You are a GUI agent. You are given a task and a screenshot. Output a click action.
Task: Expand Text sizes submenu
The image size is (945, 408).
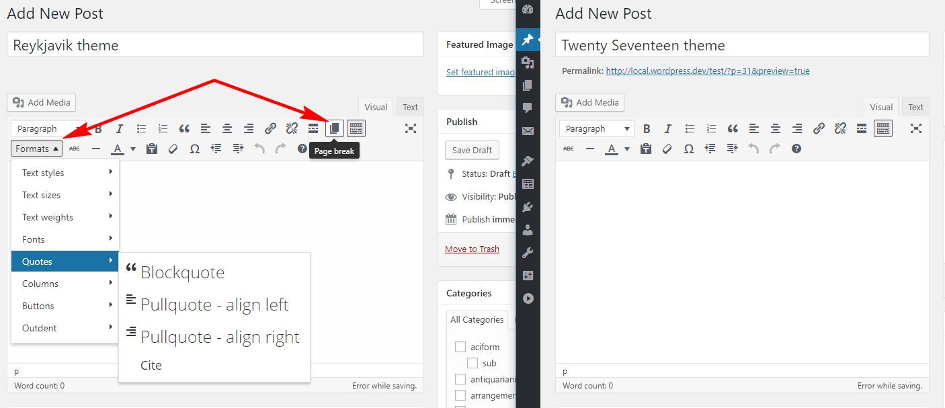pyautogui.click(x=65, y=195)
